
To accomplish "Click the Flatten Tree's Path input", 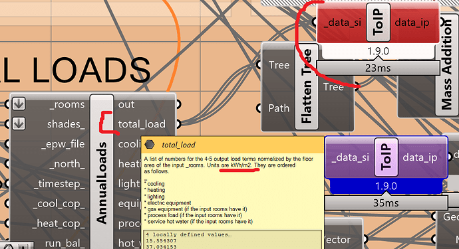I will (279, 108).
